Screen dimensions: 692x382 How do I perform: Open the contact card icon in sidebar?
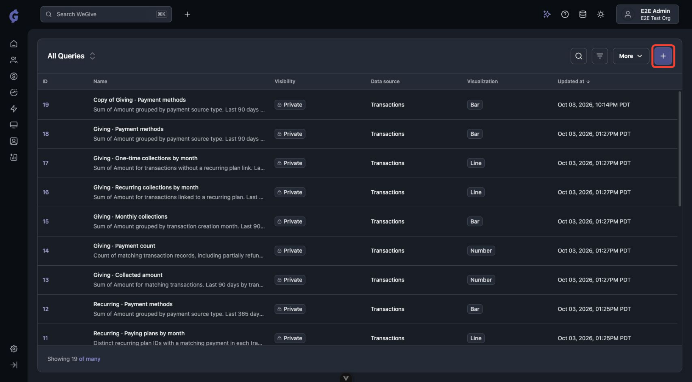[14, 141]
